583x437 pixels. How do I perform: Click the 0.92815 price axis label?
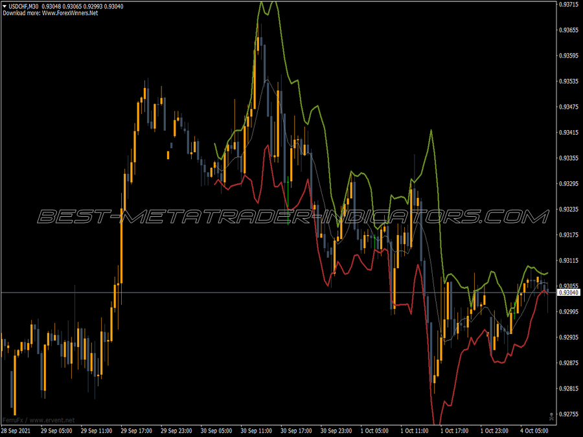(x=569, y=388)
